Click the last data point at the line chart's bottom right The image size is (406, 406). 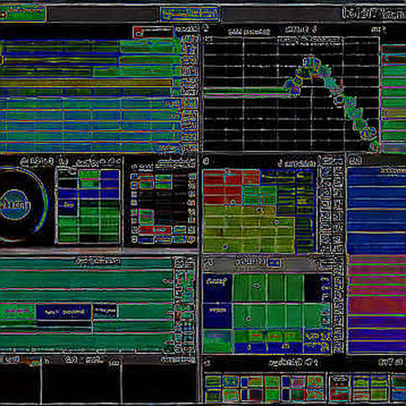[x=373, y=131]
